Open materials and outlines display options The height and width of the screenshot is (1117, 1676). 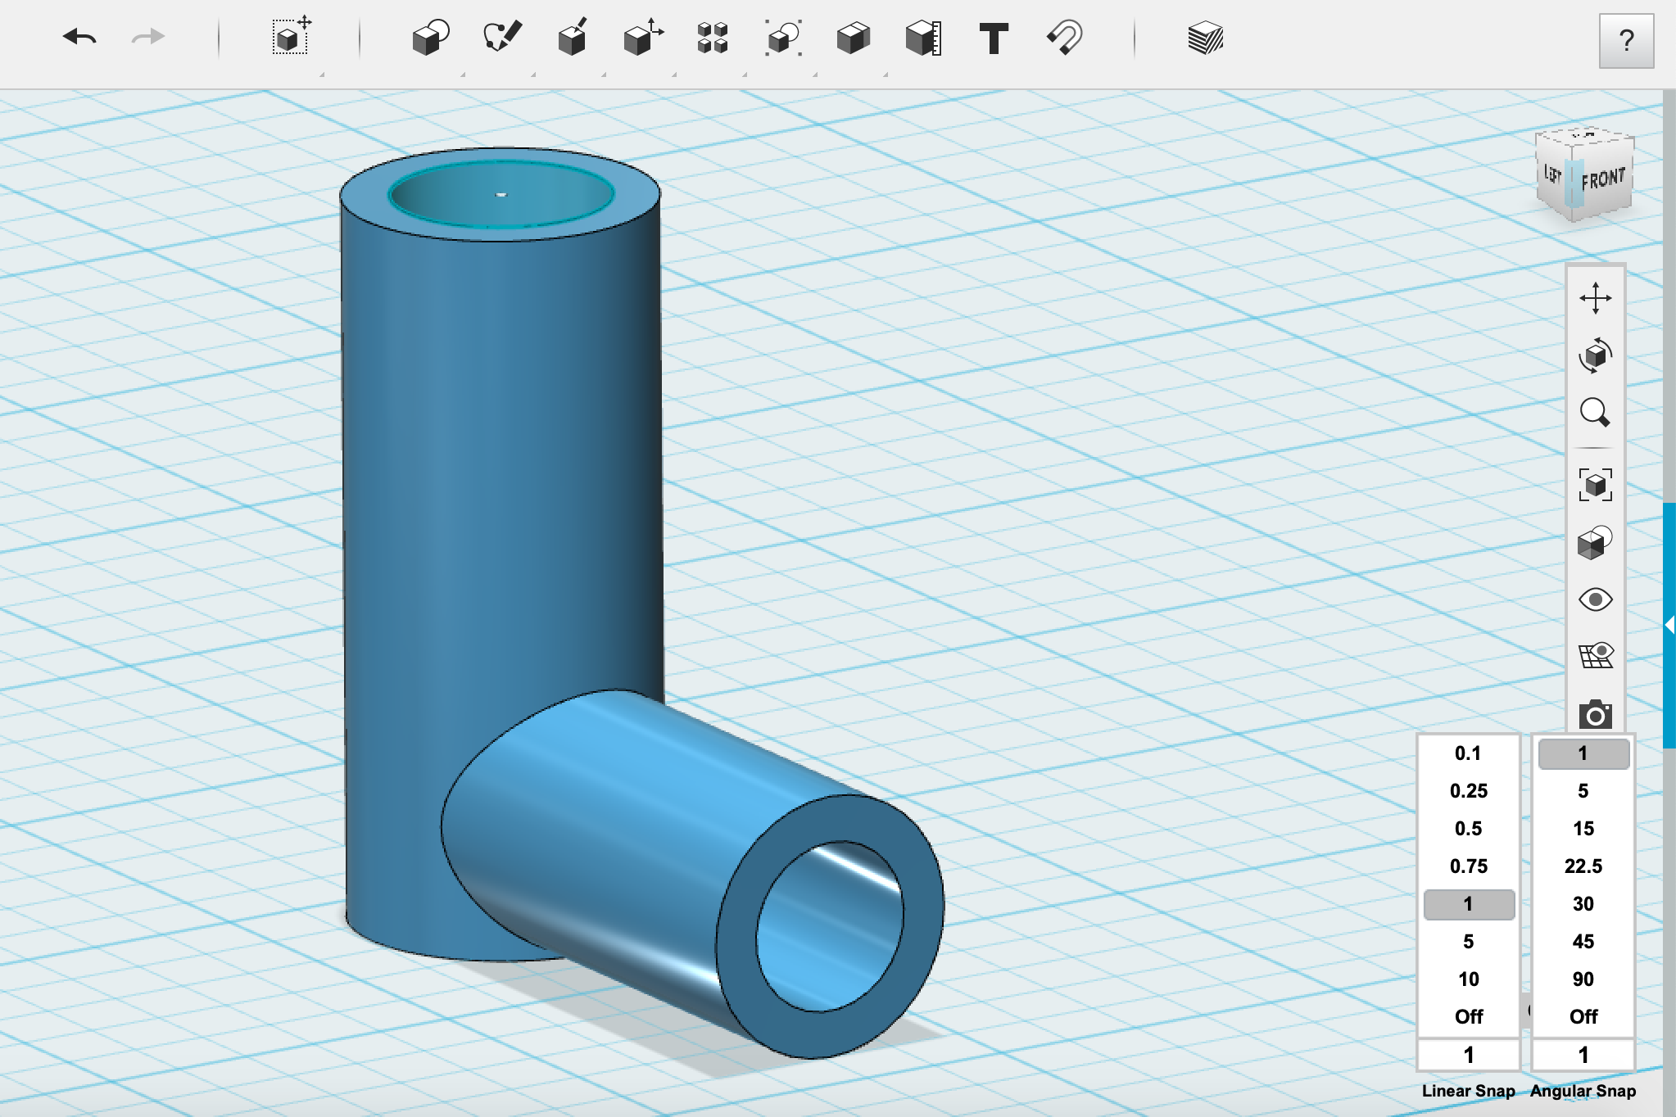click(x=1595, y=543)
